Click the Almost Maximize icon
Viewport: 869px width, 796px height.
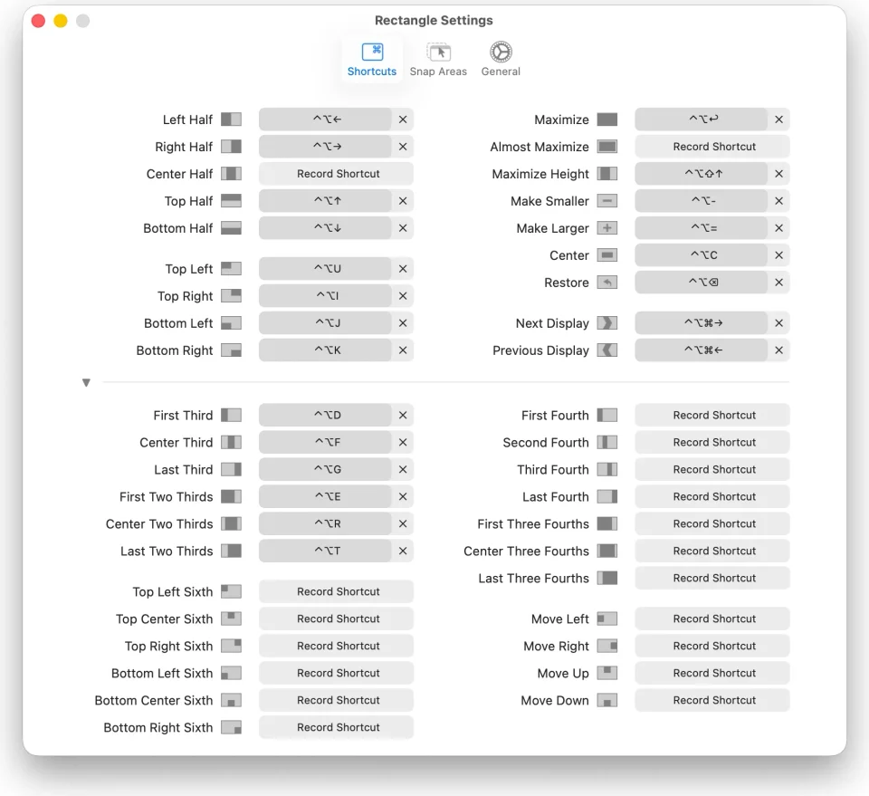click(606, 147)
